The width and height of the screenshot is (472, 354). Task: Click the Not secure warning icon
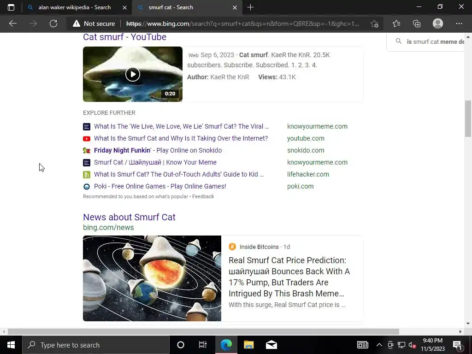(77, 24)
